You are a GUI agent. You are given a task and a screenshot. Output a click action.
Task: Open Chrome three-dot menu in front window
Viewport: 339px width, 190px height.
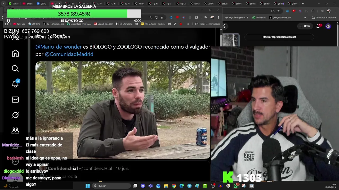pos(218,17)
